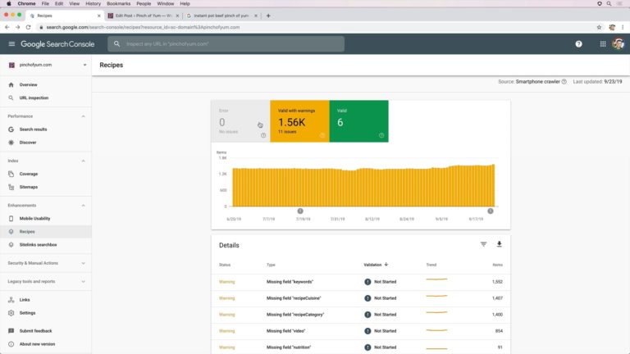Open macOS Spotlight search
The image size is (630, 354).
(609, 3)
